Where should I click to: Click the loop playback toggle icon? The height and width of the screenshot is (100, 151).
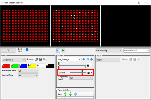(x=58, y=51)
